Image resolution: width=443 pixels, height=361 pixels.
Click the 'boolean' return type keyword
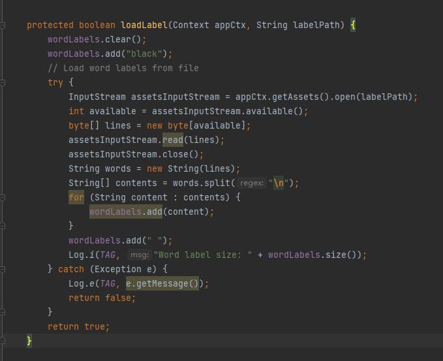click(x=97, y=25)
